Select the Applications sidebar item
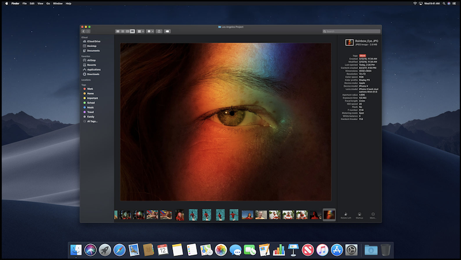The height and width of the screenshot is (260, 461). [94, 70]
